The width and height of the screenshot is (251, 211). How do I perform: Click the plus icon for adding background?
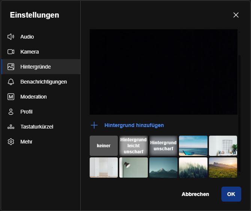click(x=94, y=125)
